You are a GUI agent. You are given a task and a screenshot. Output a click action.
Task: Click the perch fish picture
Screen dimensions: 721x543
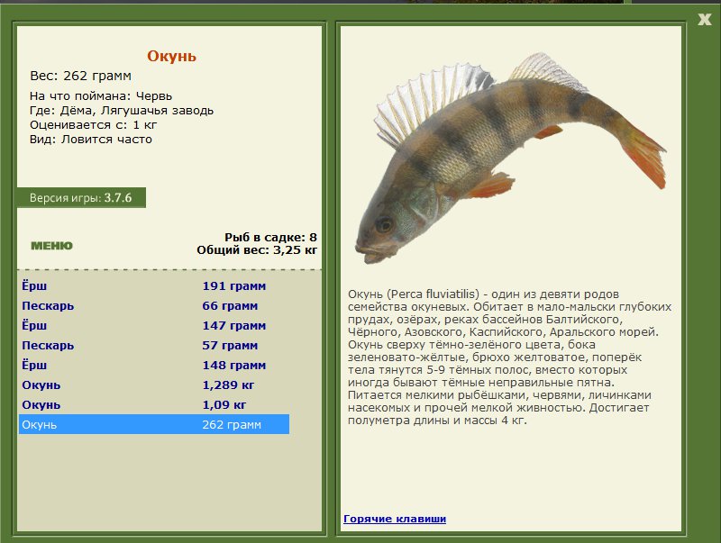coord(510,158)
